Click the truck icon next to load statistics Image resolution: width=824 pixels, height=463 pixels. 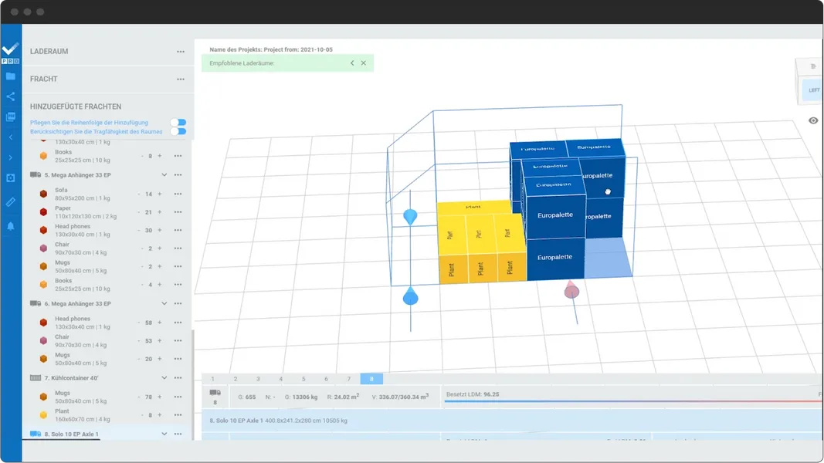(215, 392)
